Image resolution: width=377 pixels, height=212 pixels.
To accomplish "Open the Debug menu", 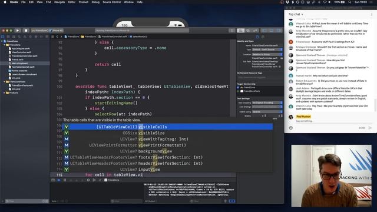I will pos(95,2).
